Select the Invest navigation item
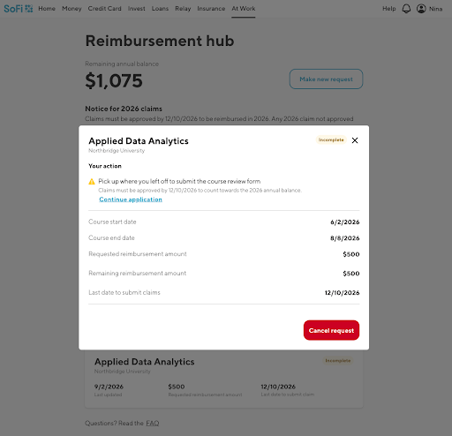 (x=137, y=9)
